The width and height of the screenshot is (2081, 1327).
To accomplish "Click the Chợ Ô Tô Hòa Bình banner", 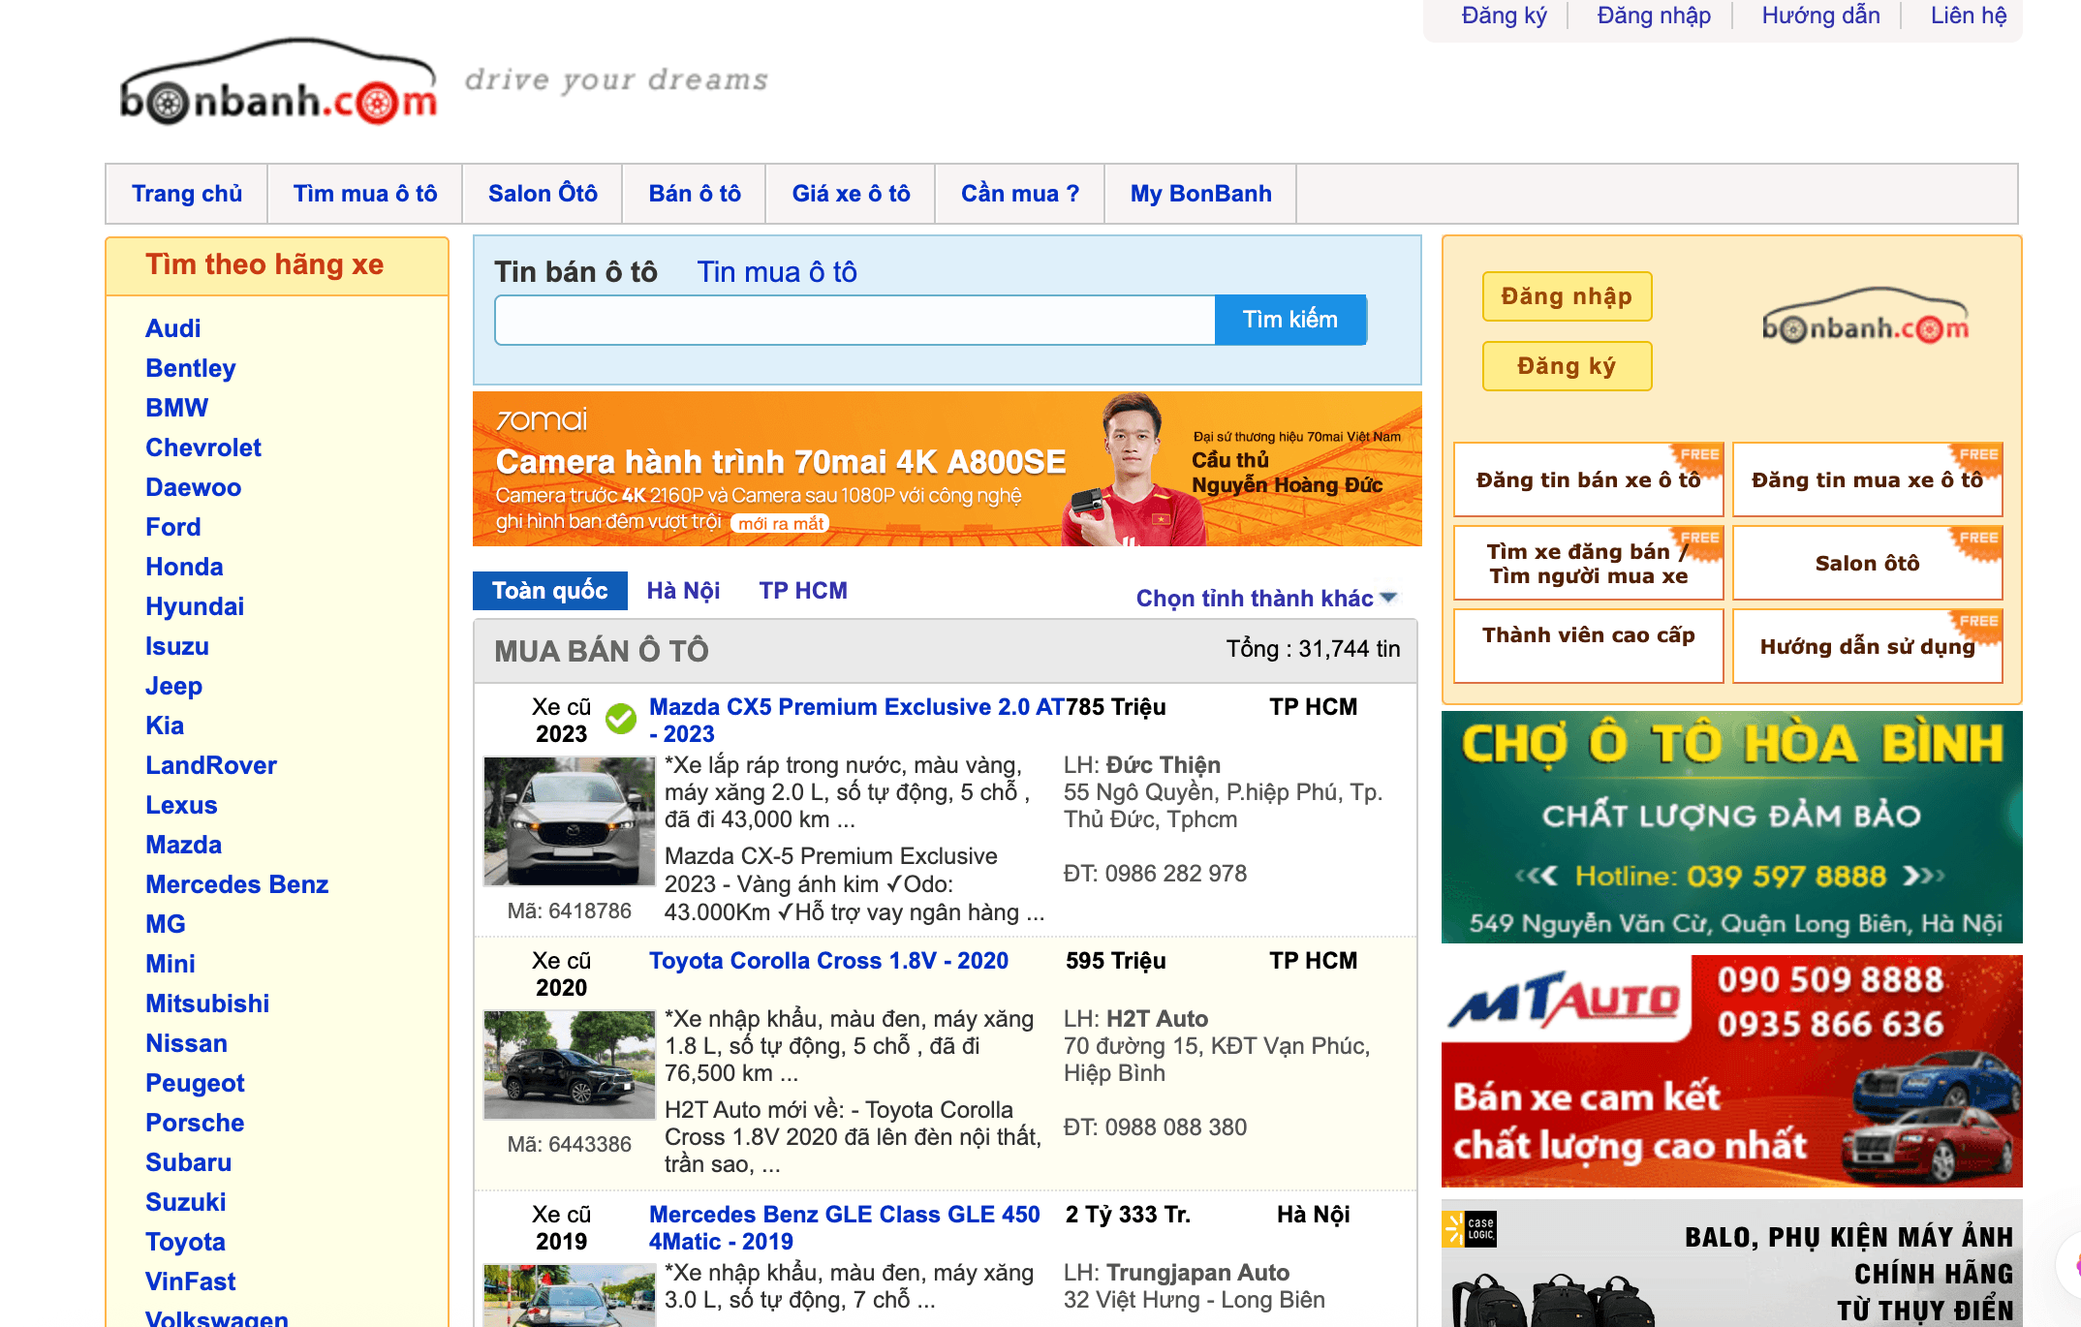I will (x=1731, y=827).
